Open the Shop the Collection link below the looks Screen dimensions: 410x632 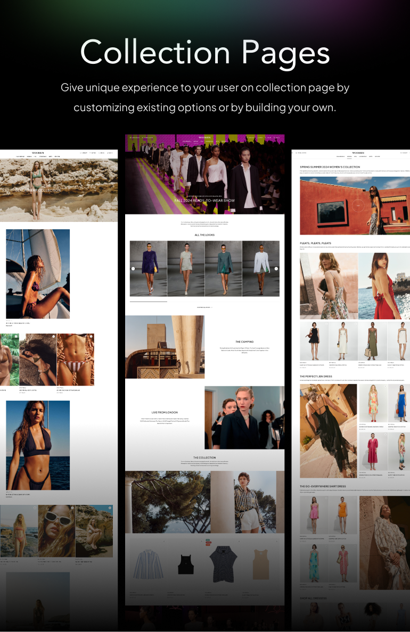click(204, 307)
